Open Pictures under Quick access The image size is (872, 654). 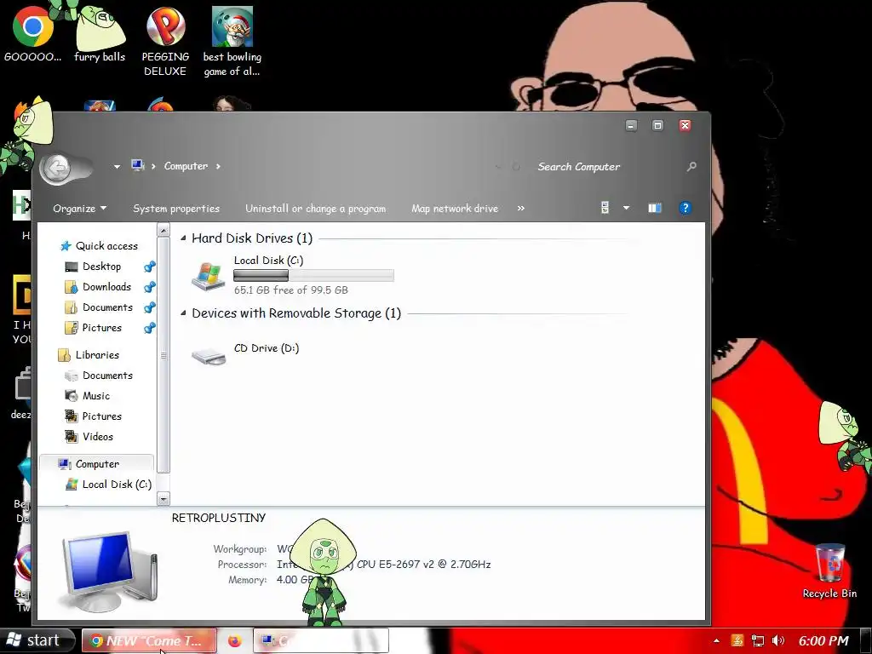(101, 328)
